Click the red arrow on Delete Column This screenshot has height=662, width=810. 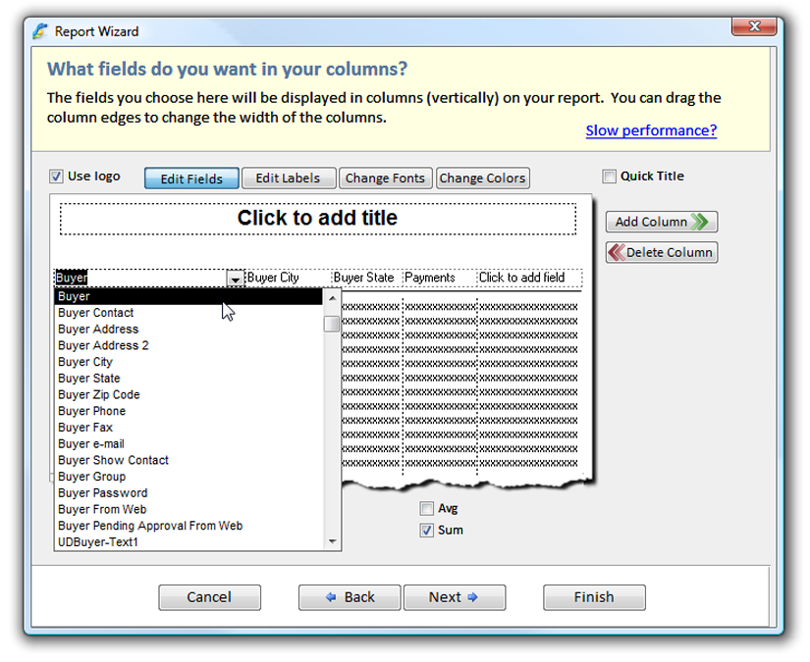[618, 253]
